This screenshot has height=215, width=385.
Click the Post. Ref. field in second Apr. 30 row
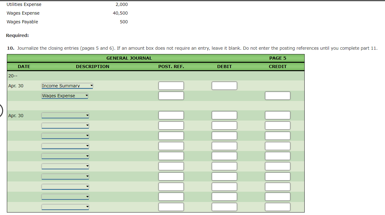[x=171, y=115]
